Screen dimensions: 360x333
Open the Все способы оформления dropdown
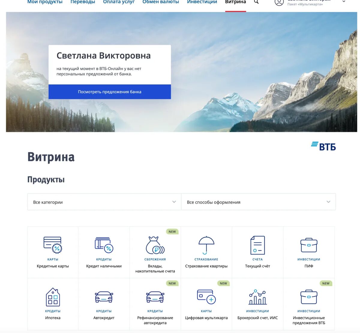pyautogui.click(x=258, y=202)
